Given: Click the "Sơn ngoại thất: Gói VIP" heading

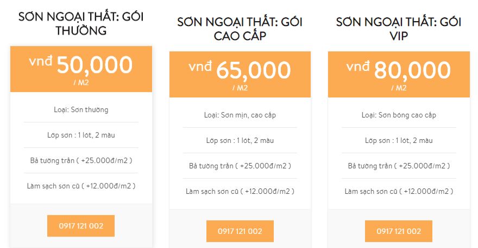Looking at the screenshot, I should pyautogui.click(x=399, y=29).
